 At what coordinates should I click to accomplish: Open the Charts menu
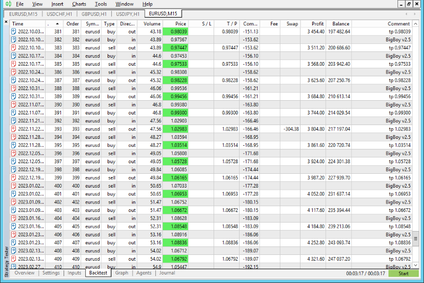coord(79,4)
